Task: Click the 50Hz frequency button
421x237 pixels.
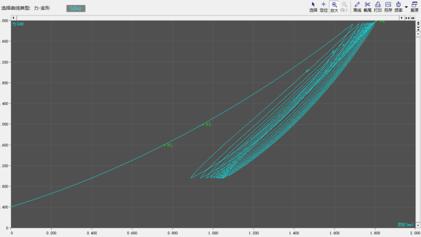Action: [76, 9]
